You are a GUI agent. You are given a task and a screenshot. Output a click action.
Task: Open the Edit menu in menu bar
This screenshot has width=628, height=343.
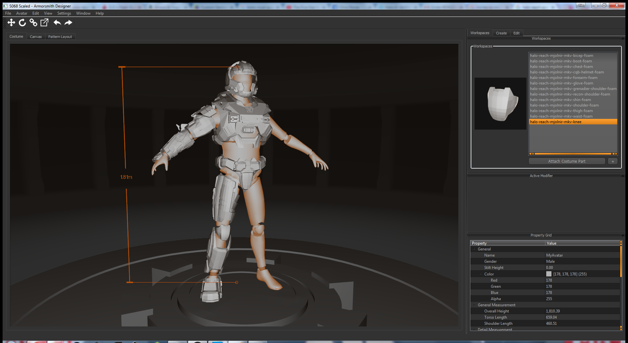click(36, 13)
